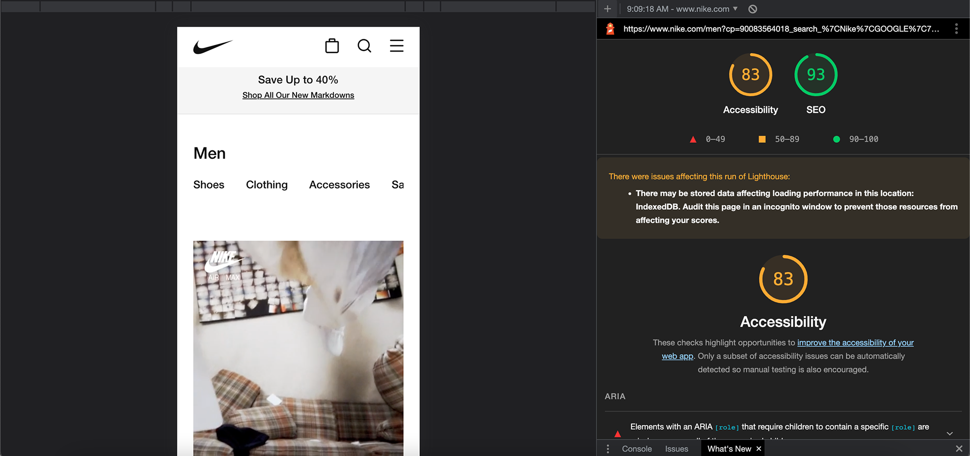Select the Clothing category tab
Viewport: 970px width, 456px height.
coord(267,185)
